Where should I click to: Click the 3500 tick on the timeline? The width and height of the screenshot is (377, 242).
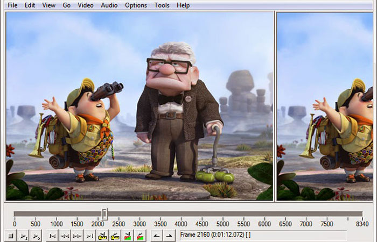[160, 224]
